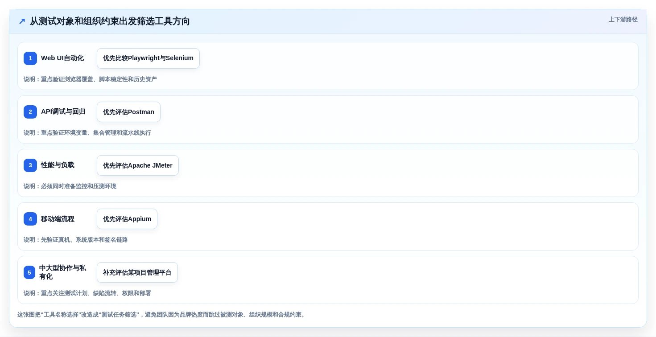The width and height of the screenshot is (656, 337).
Task: Click the footer summary starting 这张图把
Action: pyautogui.click(x=162, y=315)
